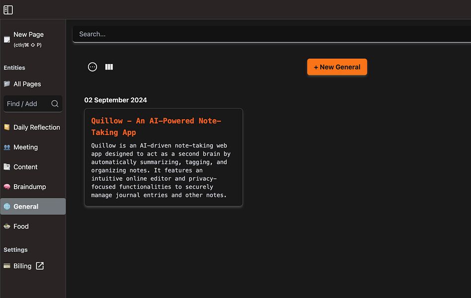
Task: Click the Billing credit card icon
Action: point(7,266)
